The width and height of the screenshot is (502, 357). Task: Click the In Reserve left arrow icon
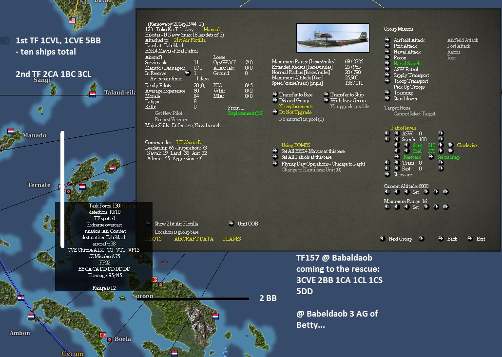click(x=188, y=73)
